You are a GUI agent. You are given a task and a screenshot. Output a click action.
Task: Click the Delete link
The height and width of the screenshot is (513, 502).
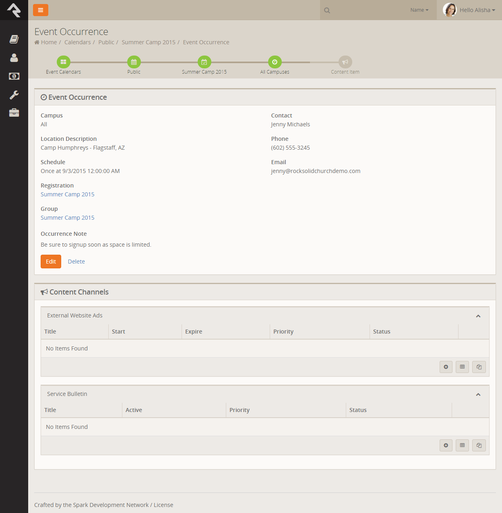(x=76, y=262)
